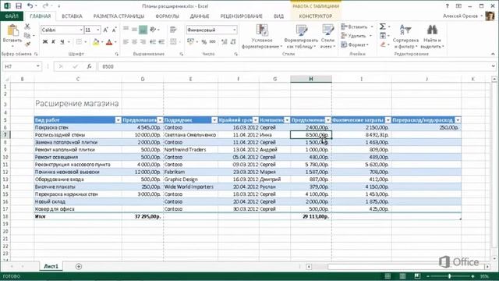Click the Decrease Indent icon
The image size is (499, 281).
tap(153, 41)
